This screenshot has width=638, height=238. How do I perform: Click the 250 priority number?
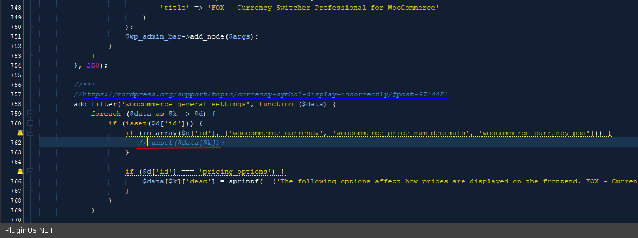pyautogui.click(x=93, y=65)
